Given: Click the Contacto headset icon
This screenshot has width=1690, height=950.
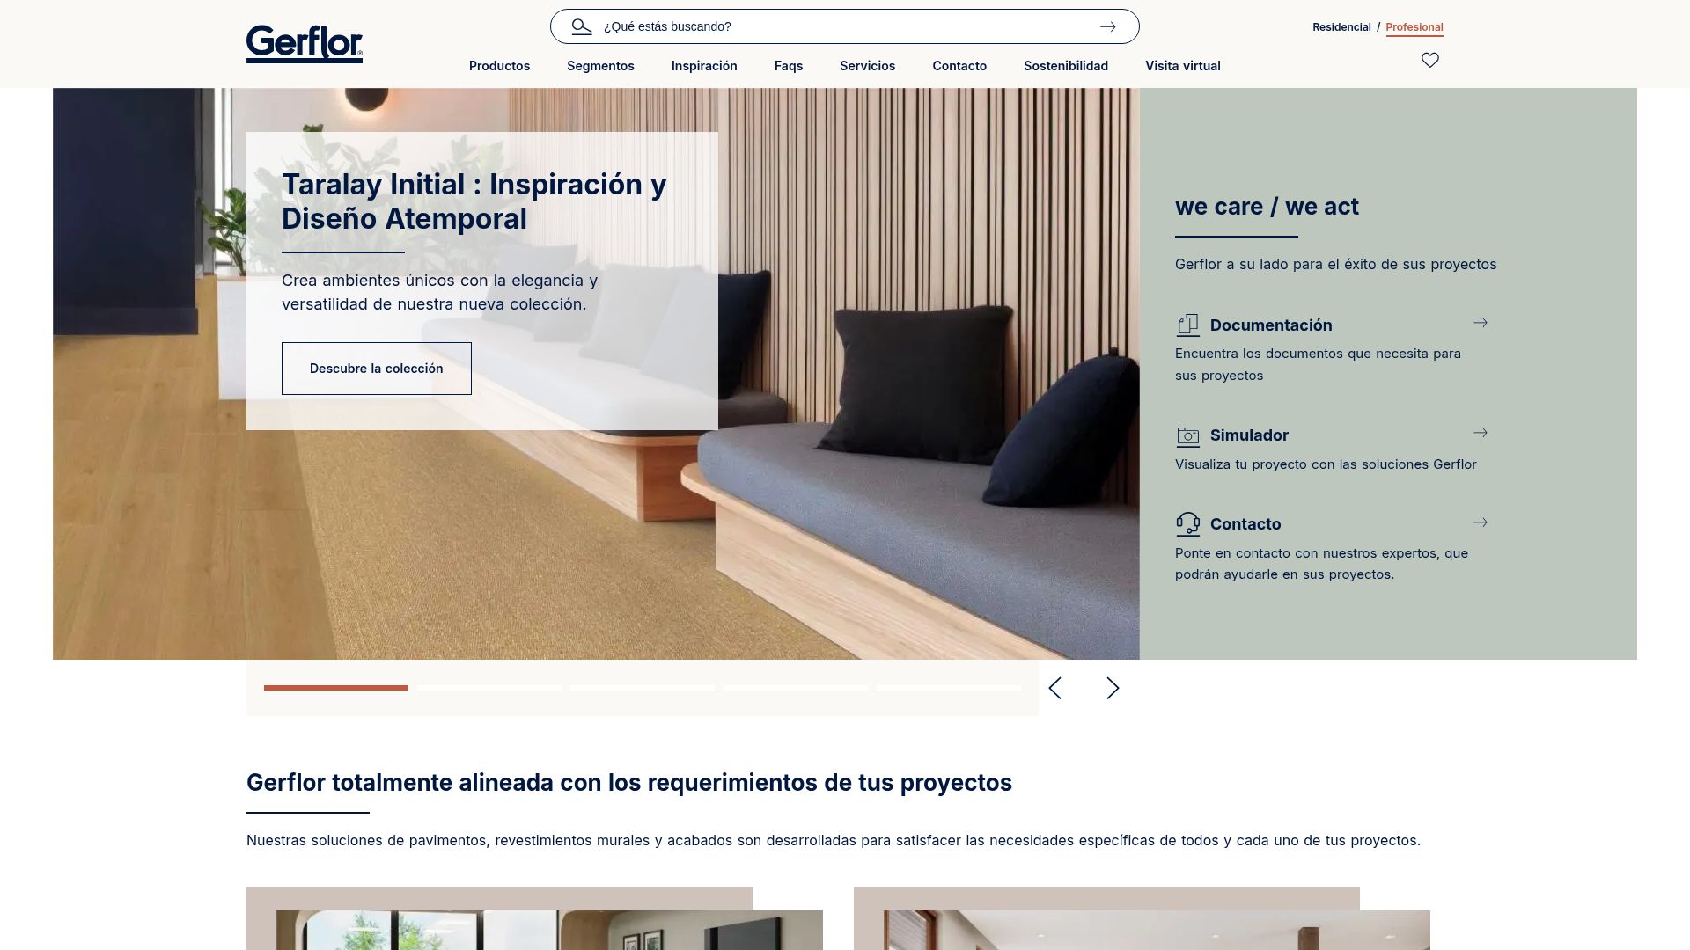Looking at the screenshot, I should pyautogui.click(x=1187, y=524).
